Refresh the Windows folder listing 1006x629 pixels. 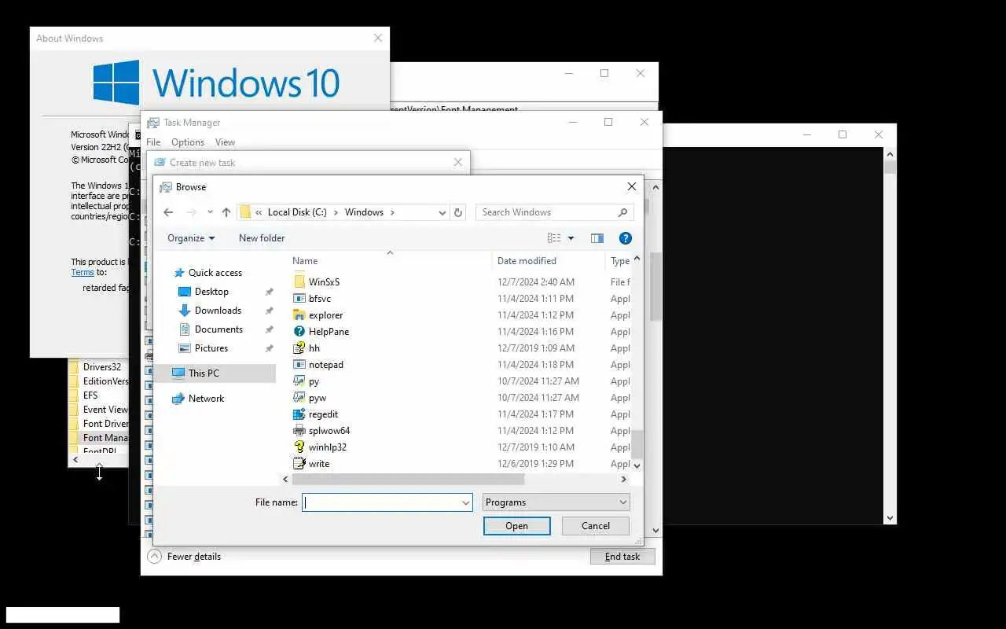pyautogui.click(x=459, y=212)
